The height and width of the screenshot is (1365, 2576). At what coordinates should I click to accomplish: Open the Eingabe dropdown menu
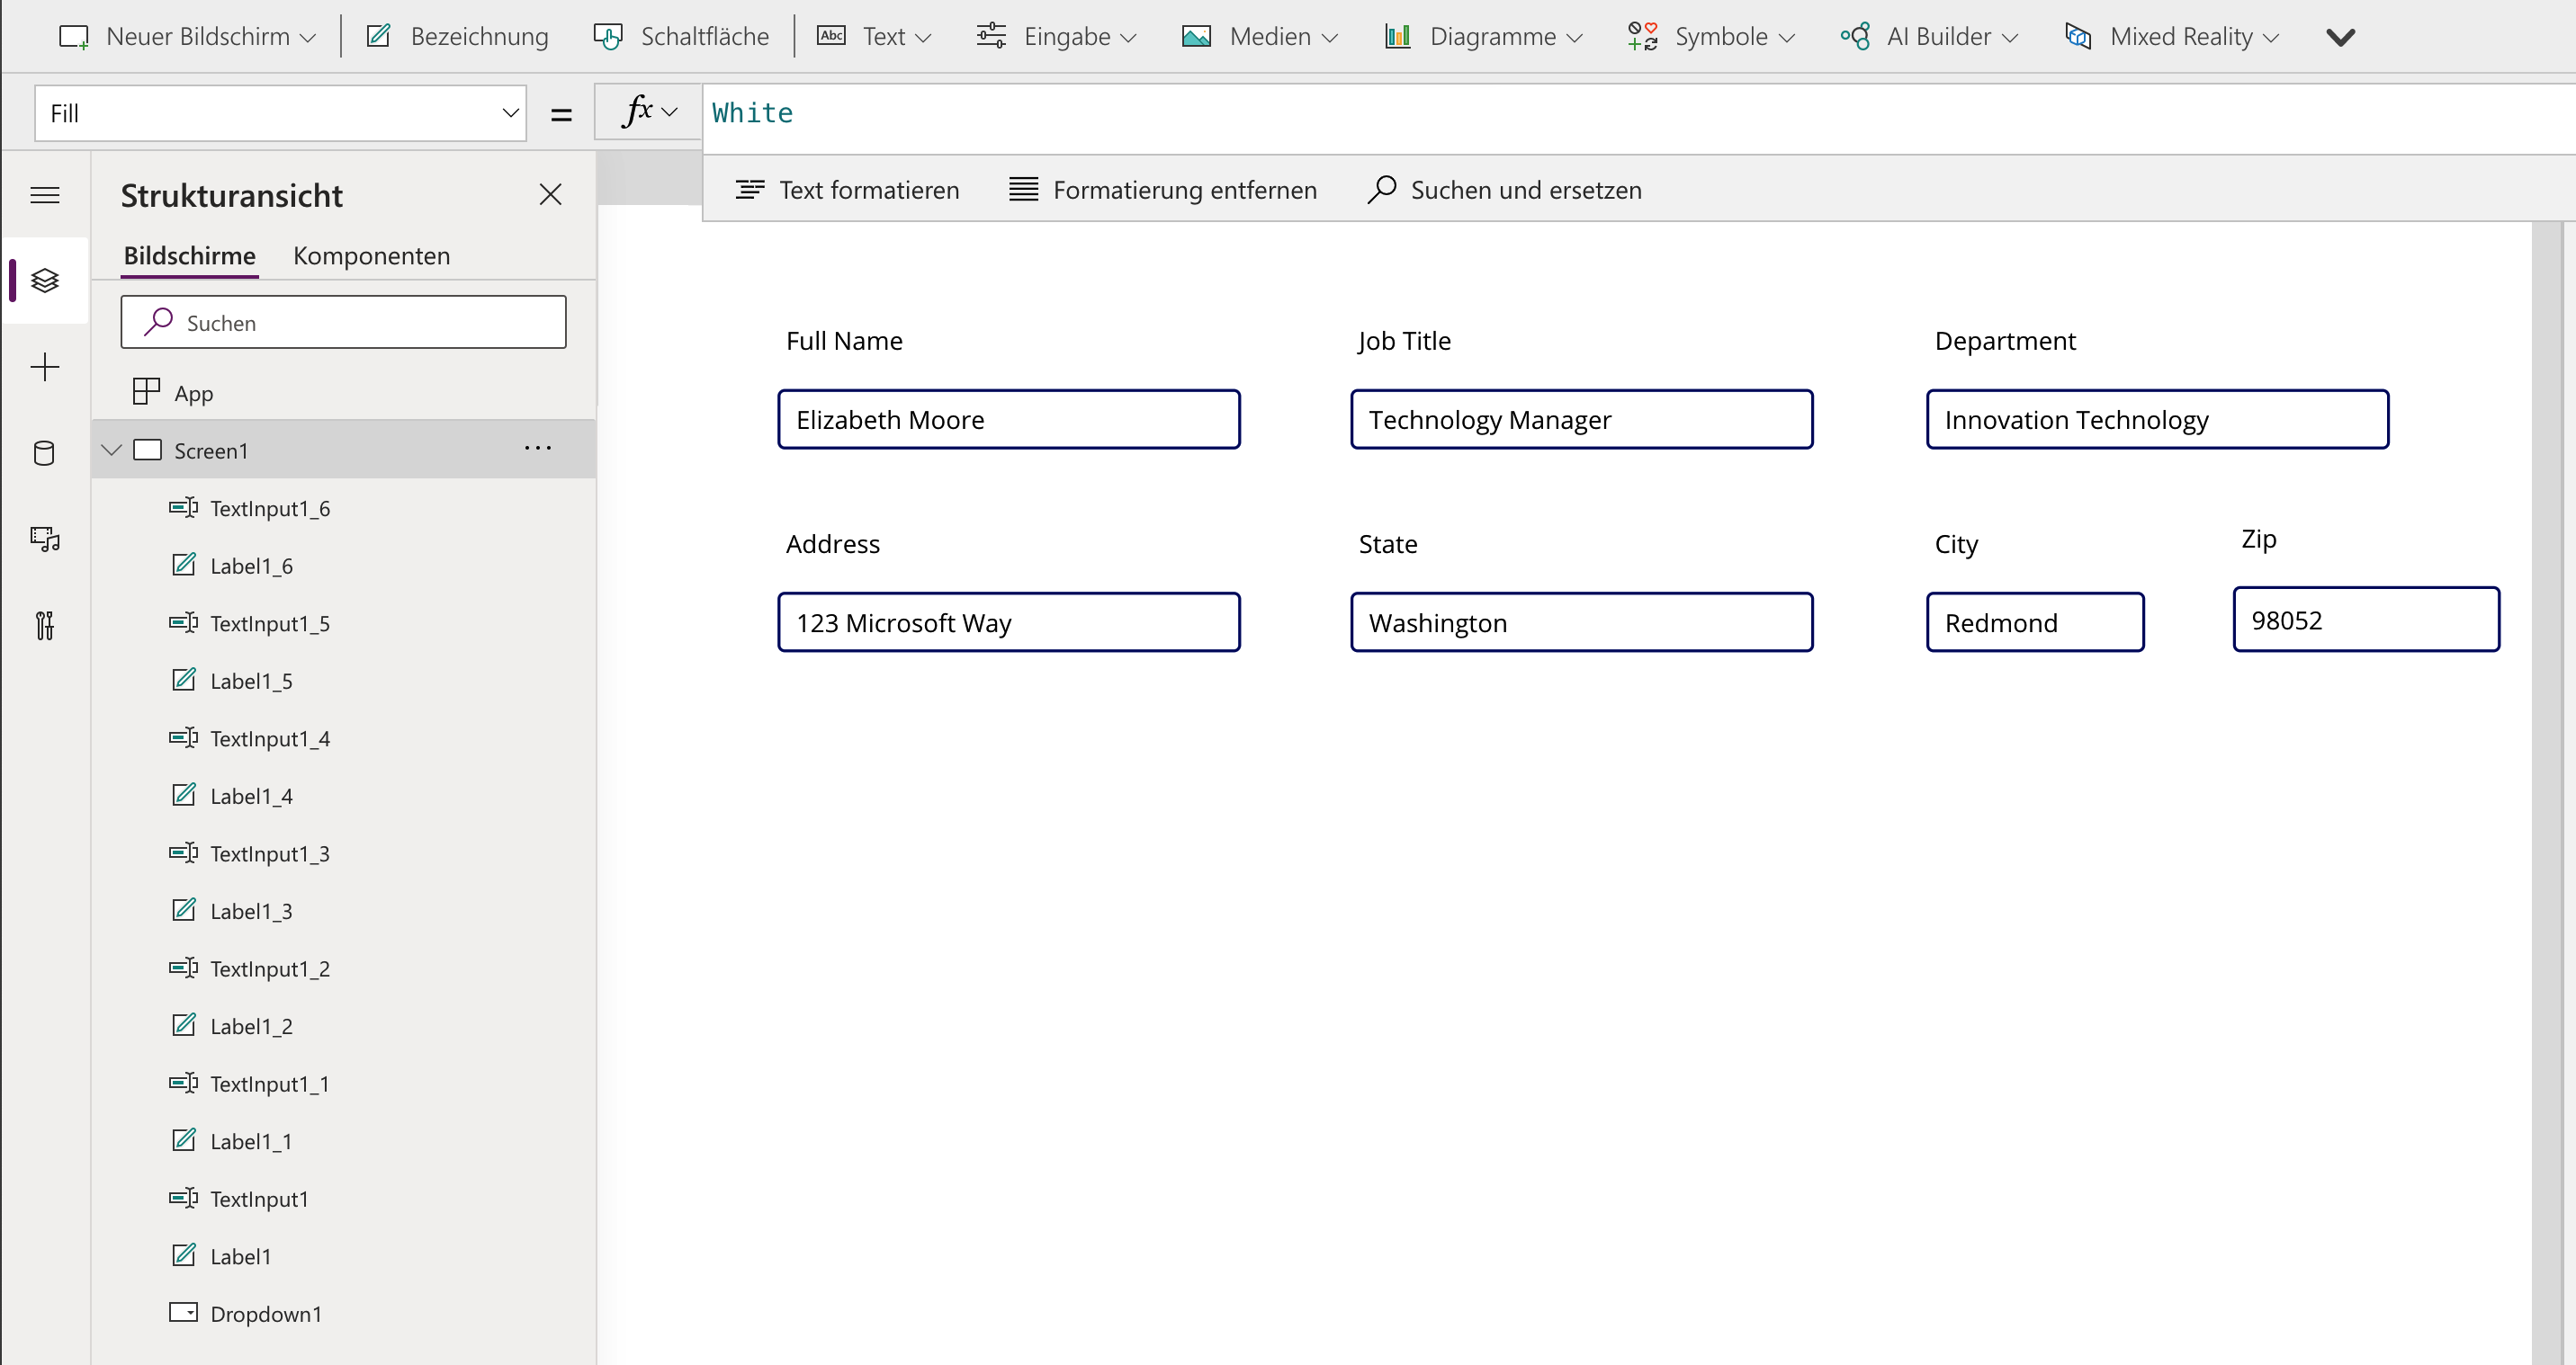coord(1057,37)
